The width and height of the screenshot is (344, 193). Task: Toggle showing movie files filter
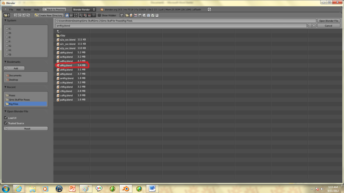tap(140, 15)
